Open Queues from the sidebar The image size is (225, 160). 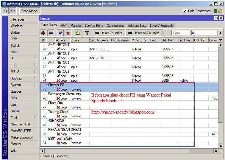23,91
